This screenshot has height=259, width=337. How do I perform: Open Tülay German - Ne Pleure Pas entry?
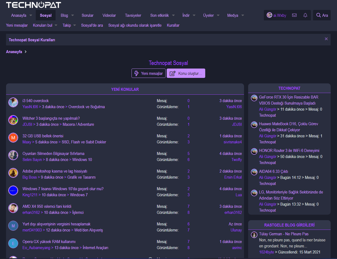click(284, 234)
